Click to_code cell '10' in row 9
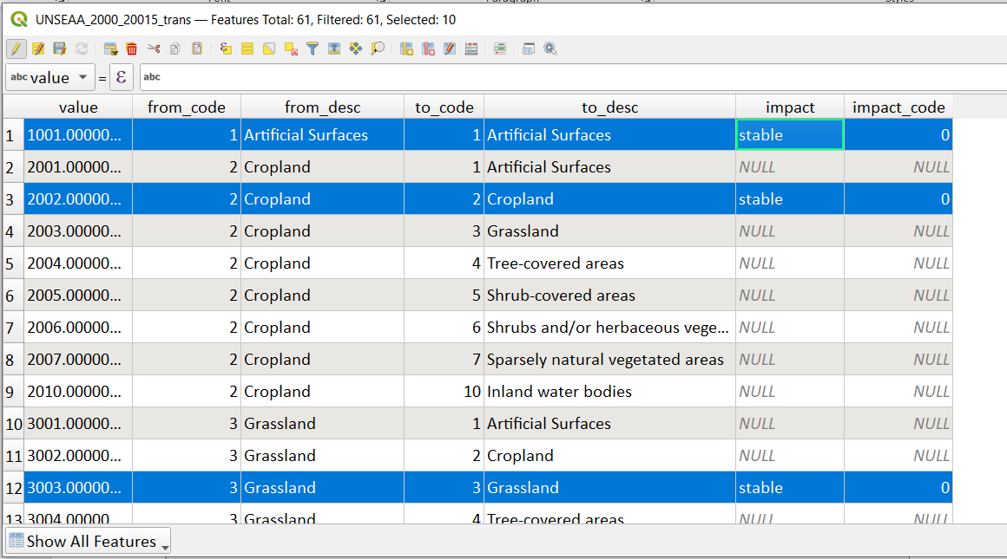The height and width of the screenshot is (559, 1007). [x=444, y=392]
